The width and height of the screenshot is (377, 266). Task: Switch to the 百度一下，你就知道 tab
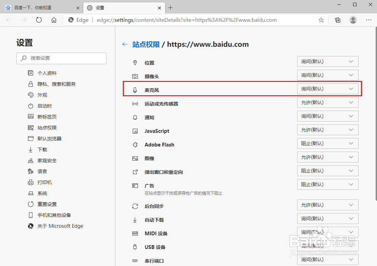(x=42, y=8)
